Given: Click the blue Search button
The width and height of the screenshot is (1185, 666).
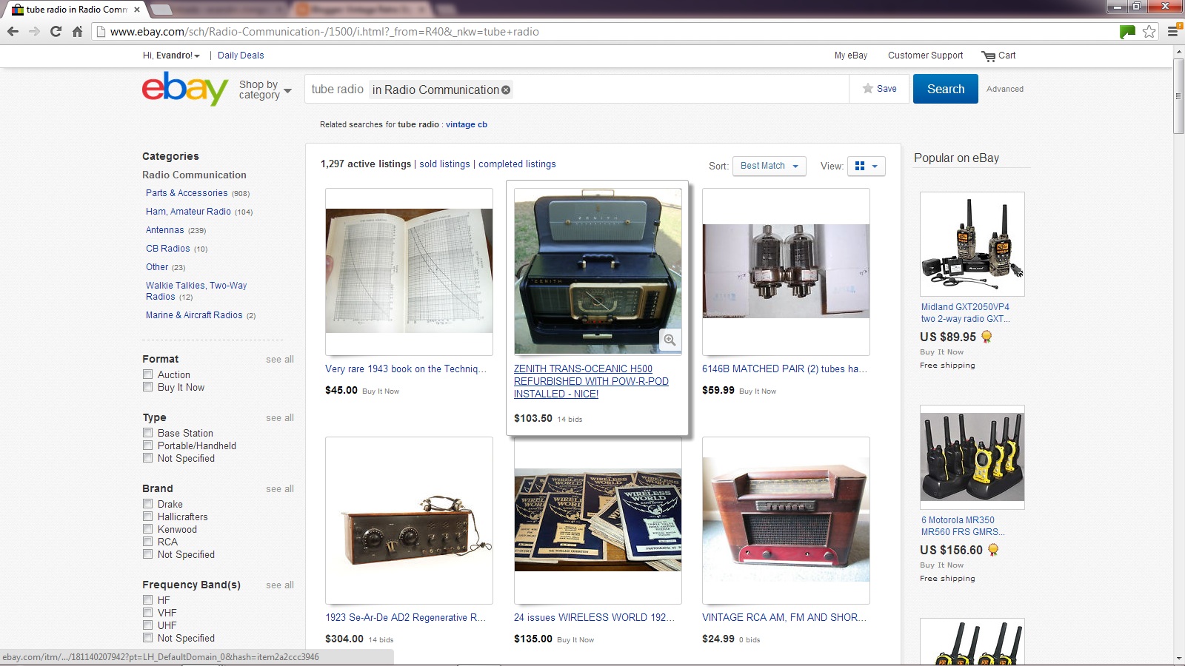Looking at the screenshot, I should pyautogui.click(x=946, y=89).
